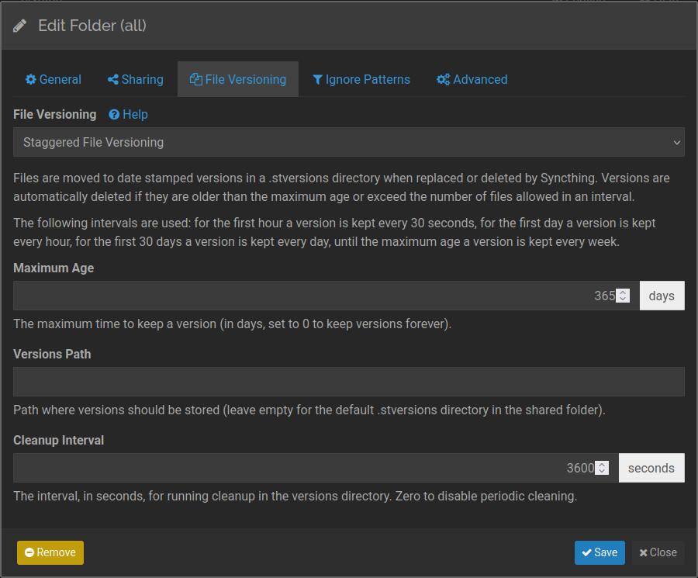The height and width of the screenshot is (578, 698).
Task: Go to the Advanced tab
Action: pyautogui.click(x=472, y=79)
